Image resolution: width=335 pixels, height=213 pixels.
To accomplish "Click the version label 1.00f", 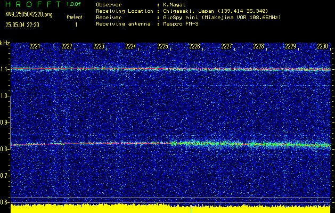I will 73,4.
